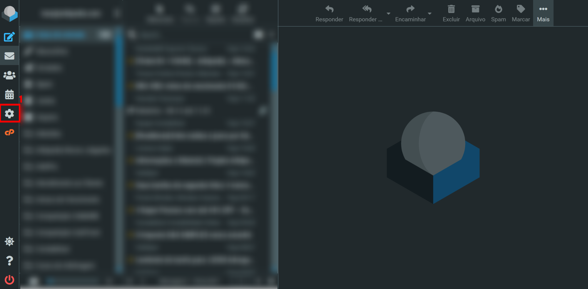Open the Encaminhar dropdown arrow
588x289 pixels.
[430, 14]
